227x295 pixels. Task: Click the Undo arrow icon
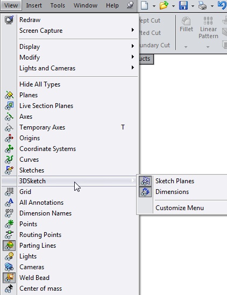point(222,5)
